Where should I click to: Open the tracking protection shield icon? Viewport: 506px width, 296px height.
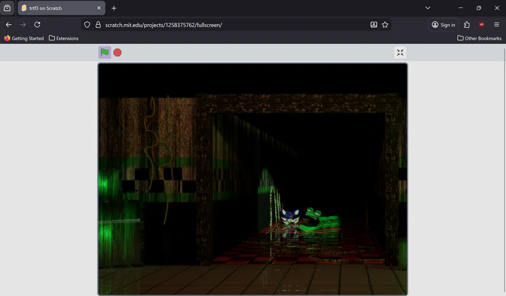point(87,25)
